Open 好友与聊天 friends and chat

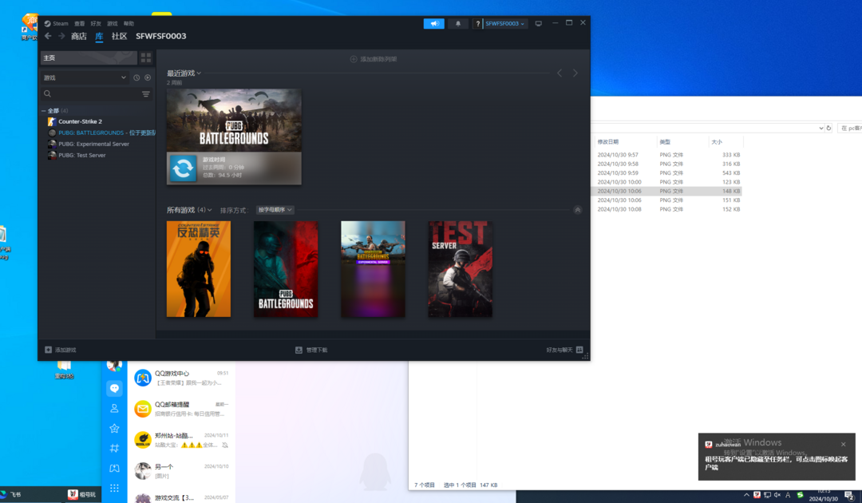point(564,350)
